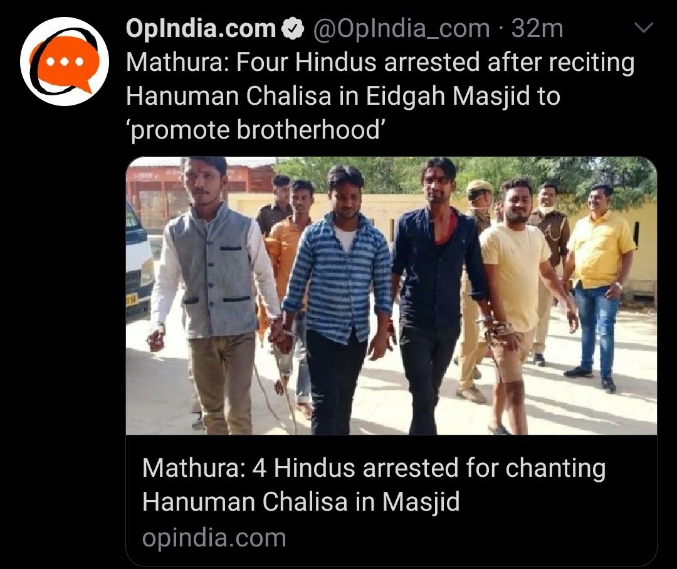The image size is (677, 569).
Task: Click the man in grey vest in photo
Action: (216, 295)
